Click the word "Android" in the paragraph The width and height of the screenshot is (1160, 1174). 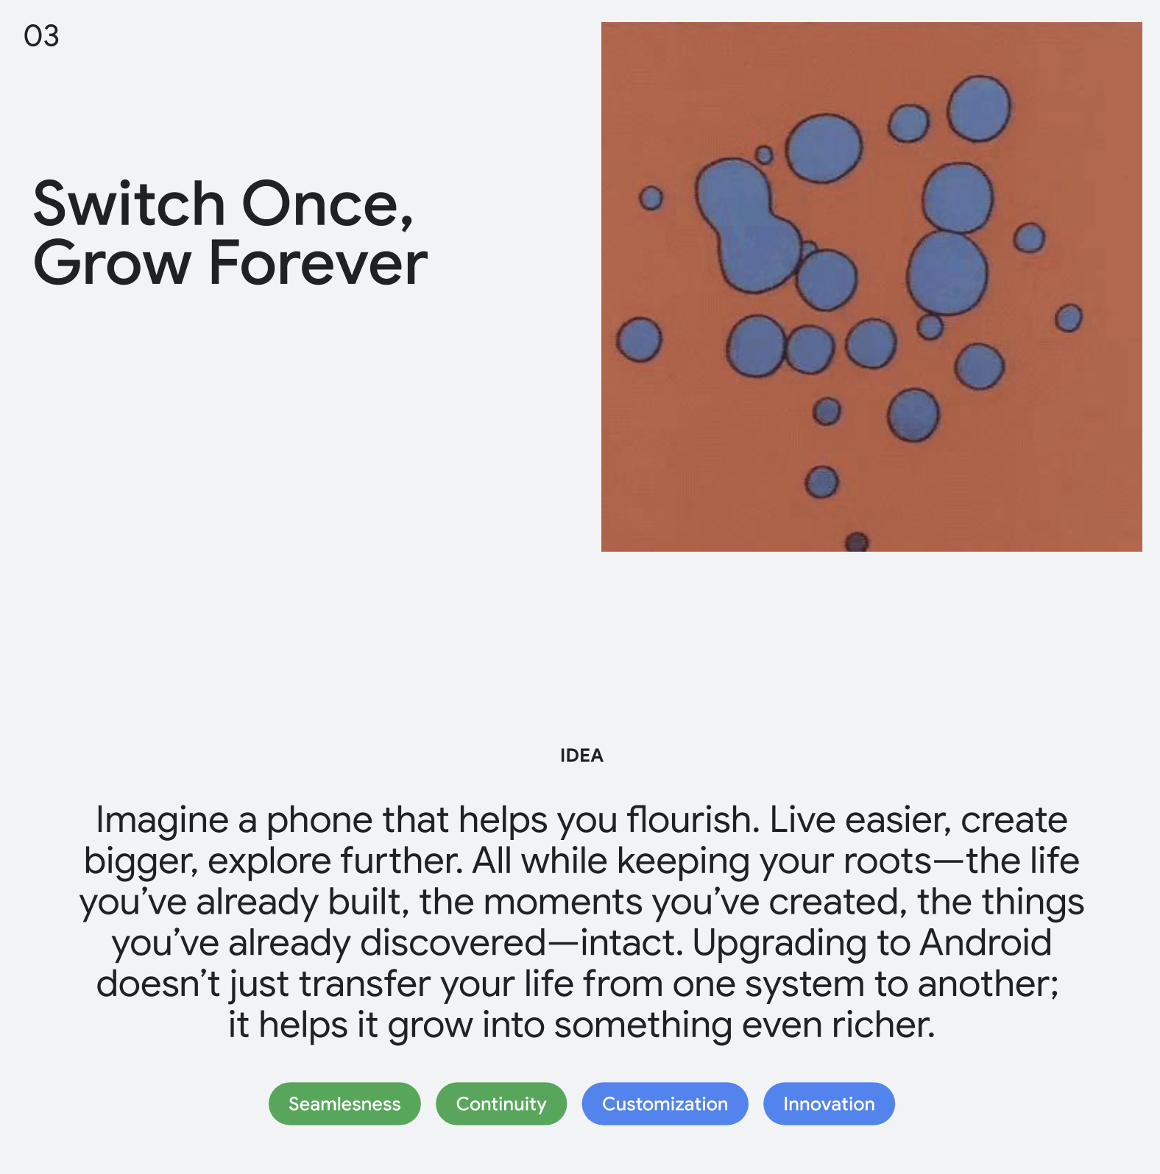986,943
